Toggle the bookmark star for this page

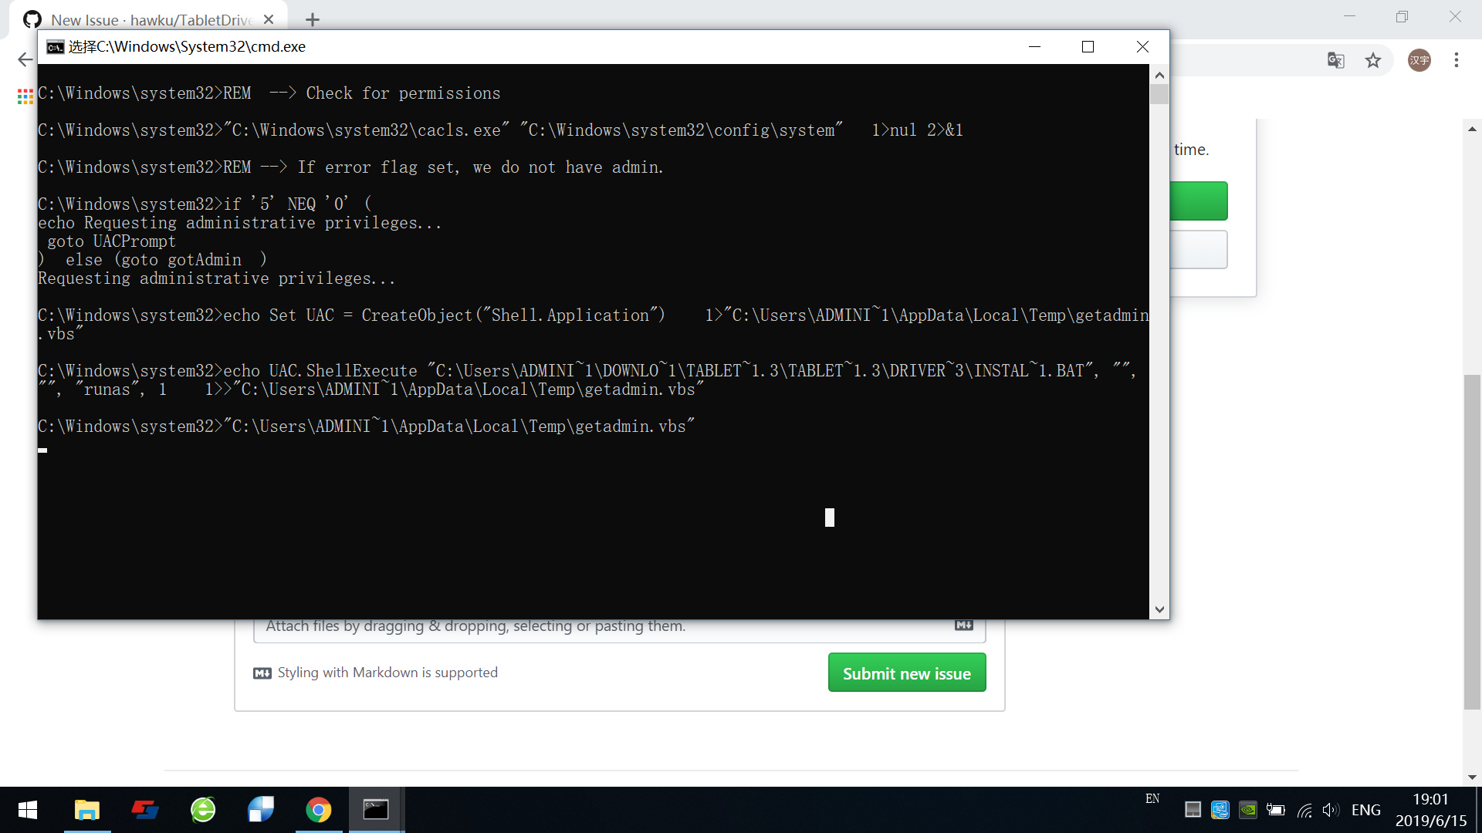pos(1373,60)
